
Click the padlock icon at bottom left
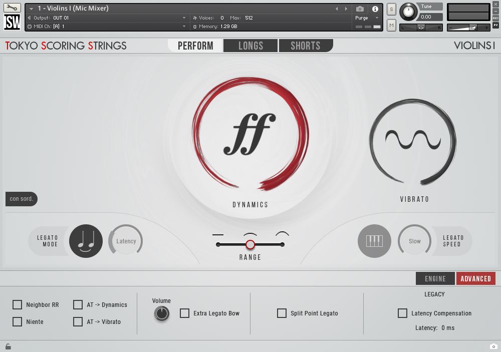(x=8, y=346)
